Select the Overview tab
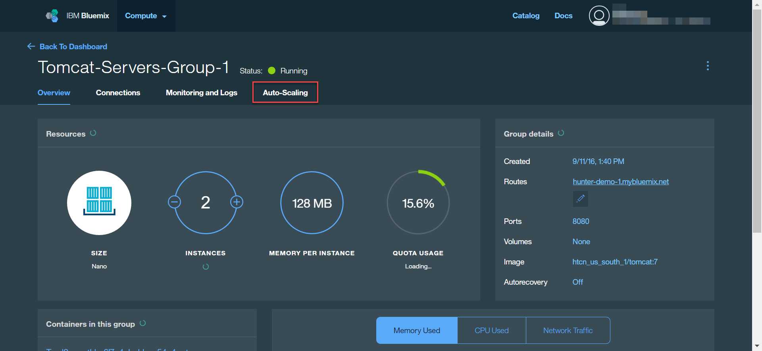Viewport: 762px width, 351px height. pyautogui.click(x=54, y=93)
